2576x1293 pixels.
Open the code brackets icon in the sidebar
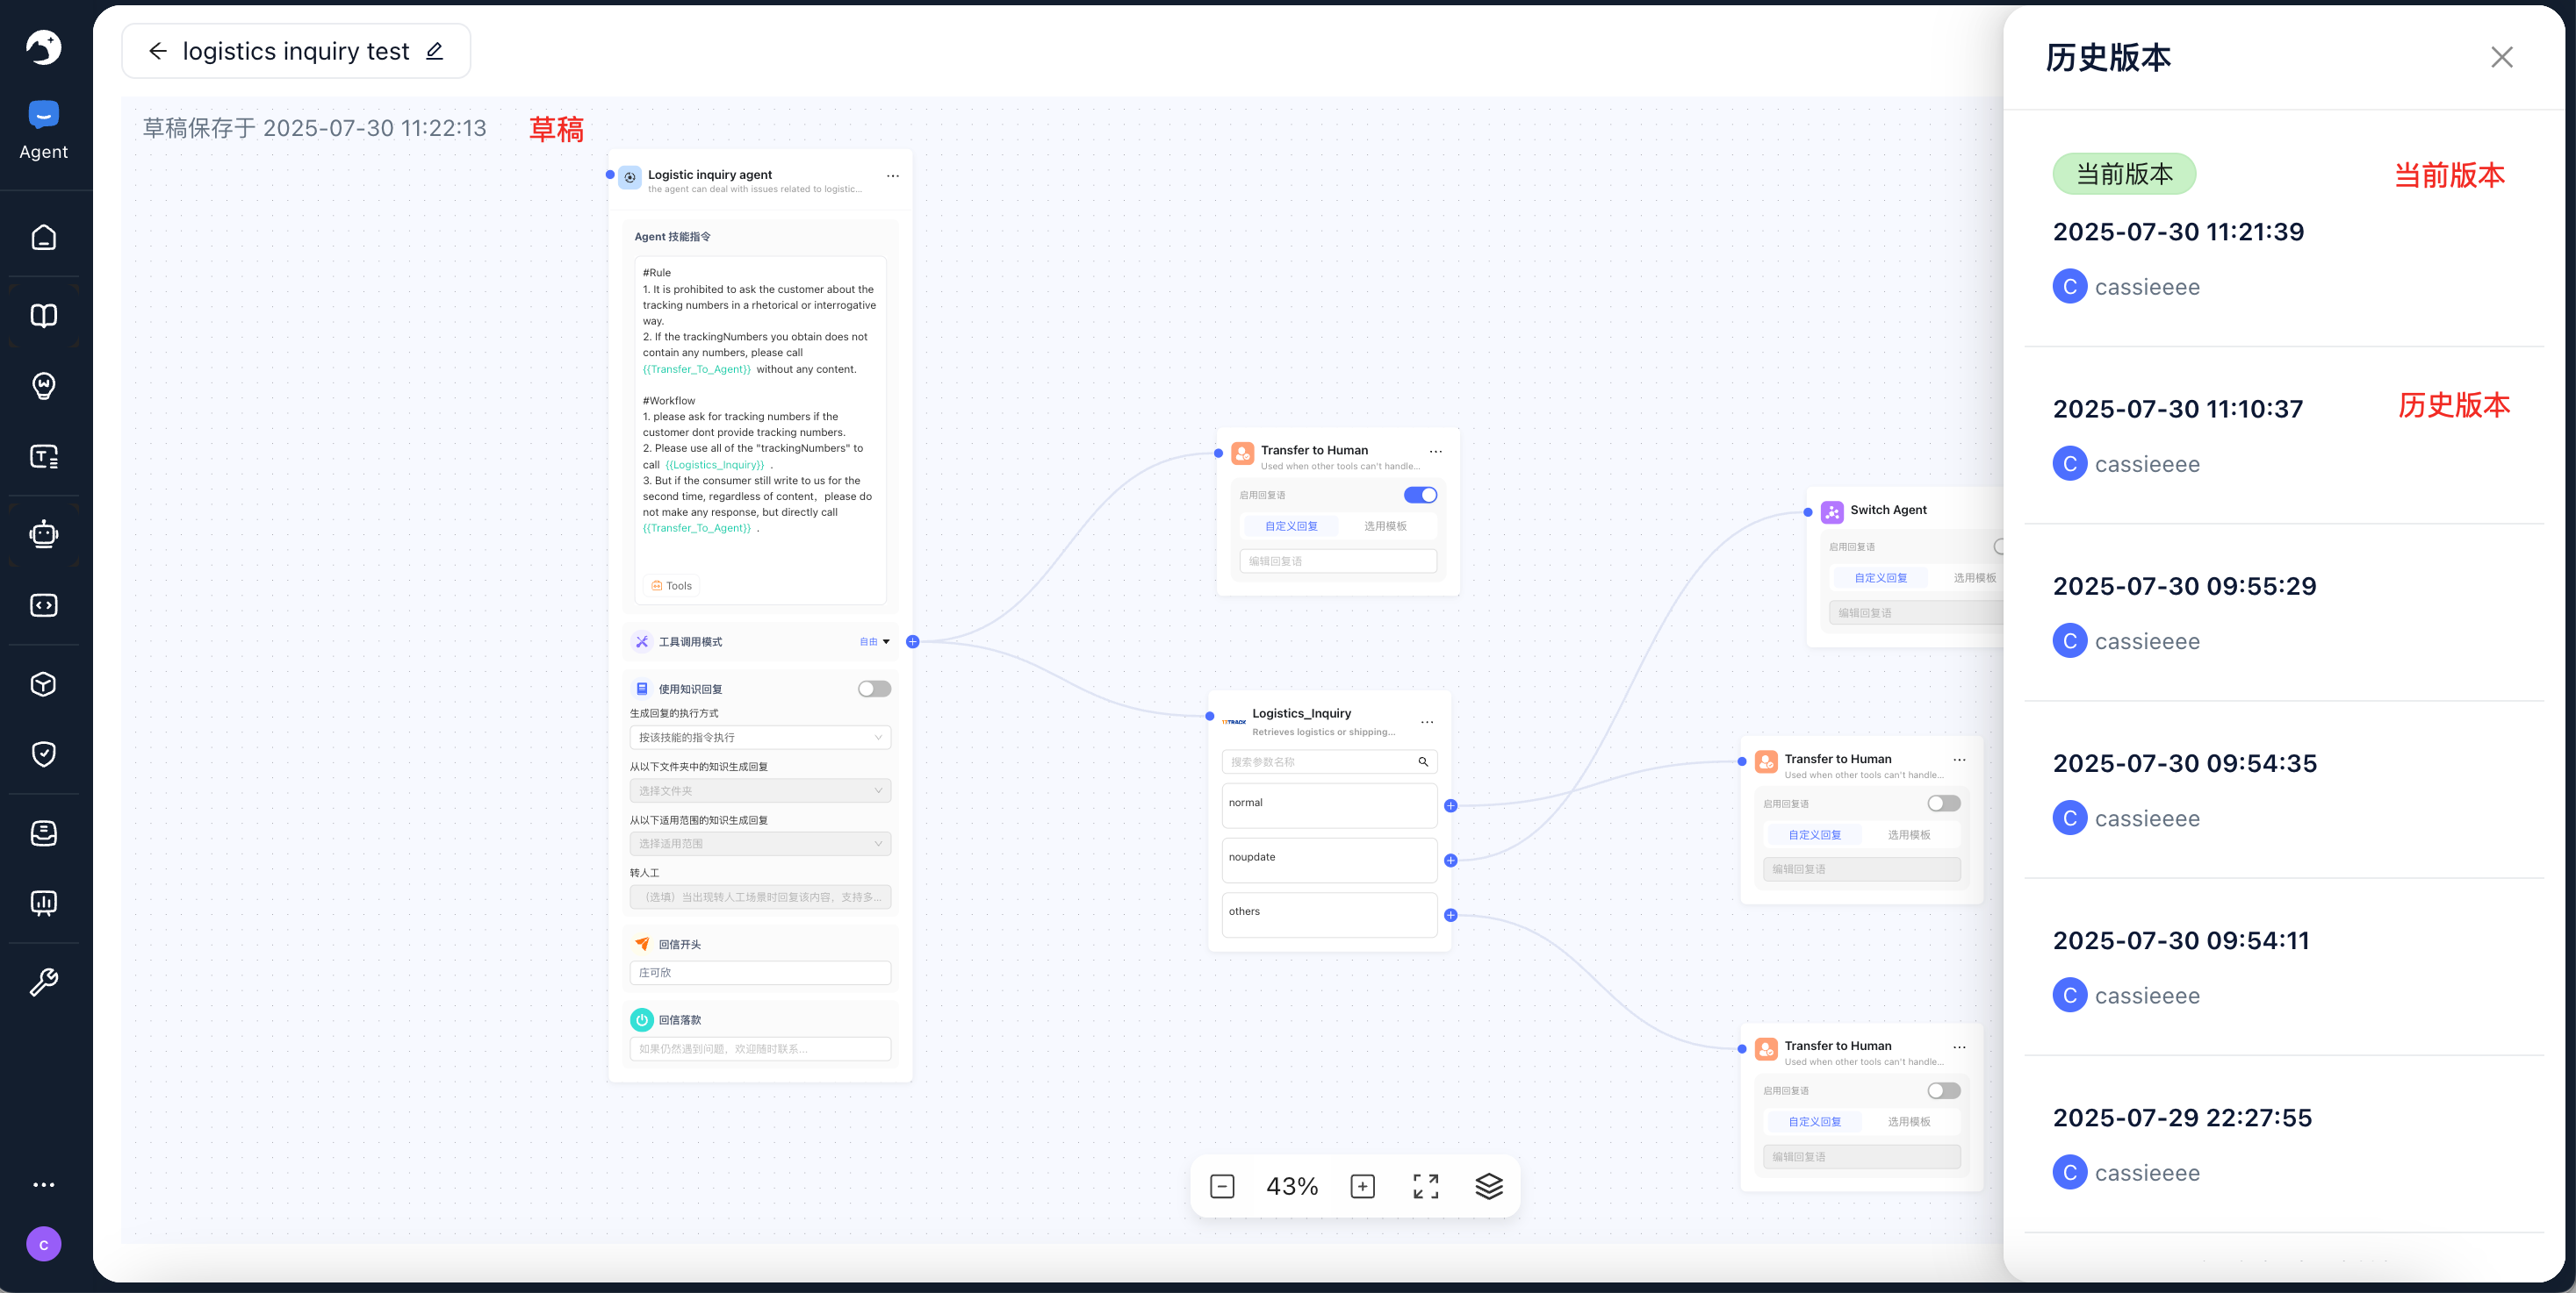pos(43,604)
